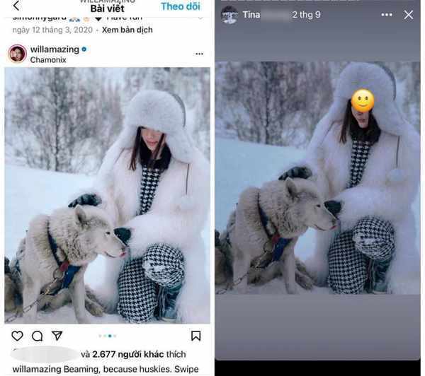Viewport: 425px width, 376px height.
Task: Tap the Tina story profile avatar
Action: tap(229, 15)
